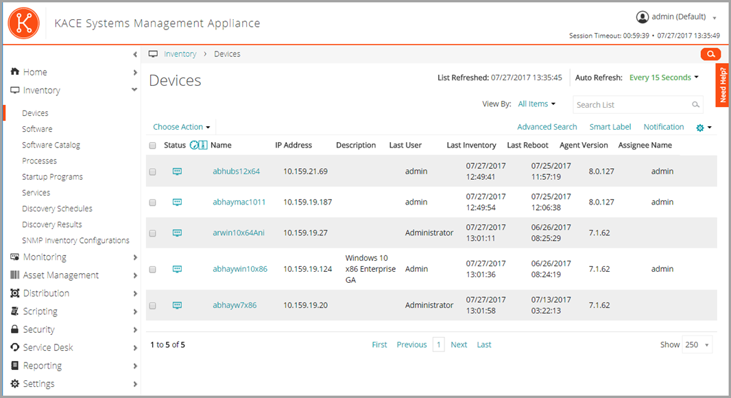
Task: Click the KACE logo icon
Action: click(24, 23)
